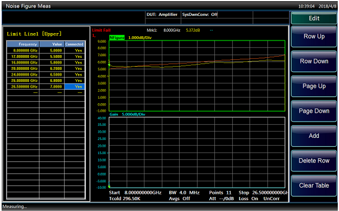The image size is (339, 211).
Task: Click the Page Down softkey
Action: (314, 111)
